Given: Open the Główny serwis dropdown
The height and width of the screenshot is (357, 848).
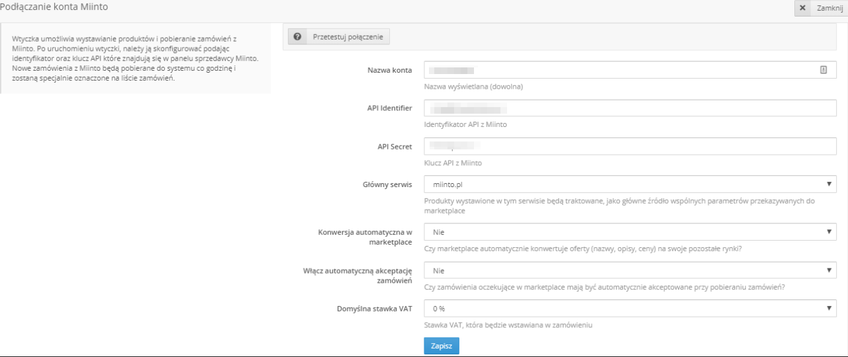Looking at the screenshot, I should 631,184.
